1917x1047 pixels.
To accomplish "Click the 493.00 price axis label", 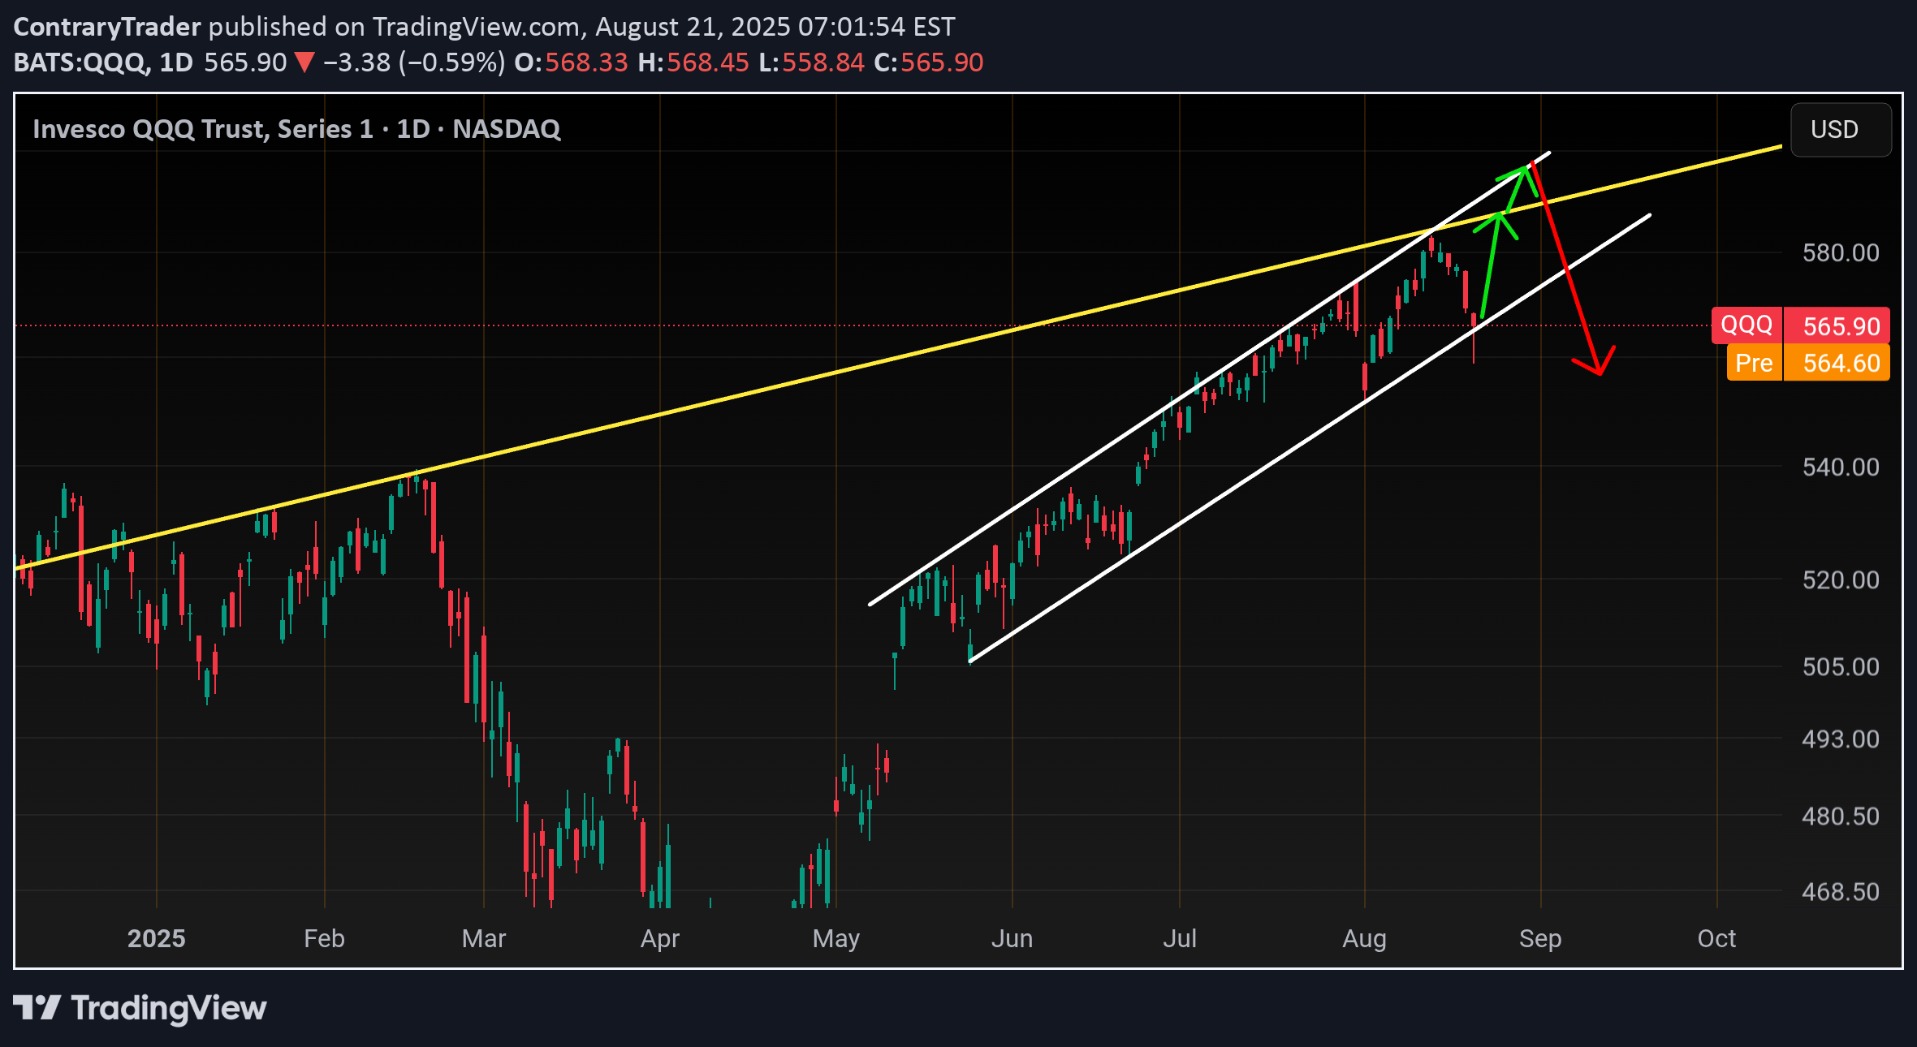I will [1841, 739].
